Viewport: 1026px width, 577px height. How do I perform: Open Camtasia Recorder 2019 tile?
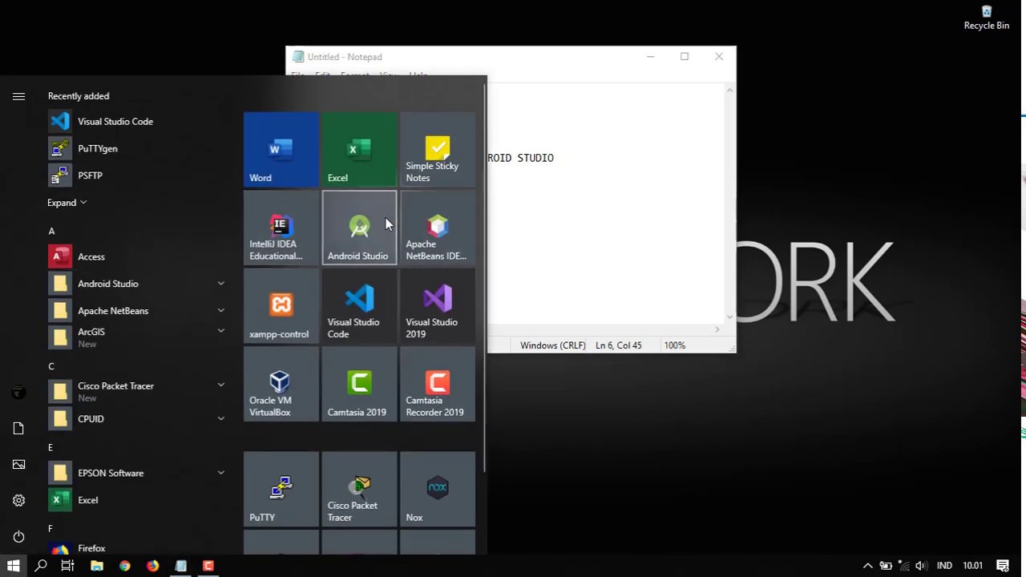(437, 384)
